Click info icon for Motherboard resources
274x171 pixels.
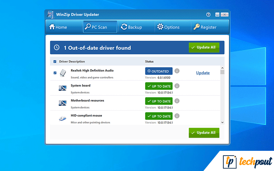tap(177, 101)
